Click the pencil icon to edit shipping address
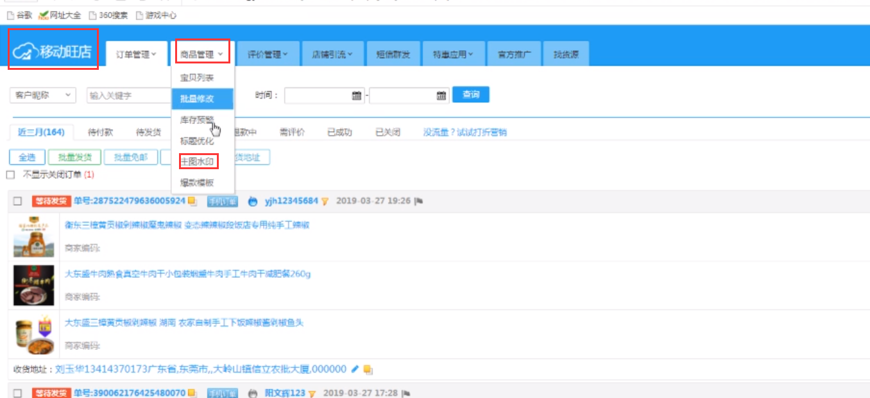Screen dimensions: 870x398 (x=355, y=369)
